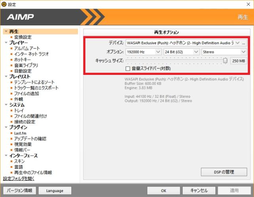The image size is (254, 197).
Task: Click the 適用 apply button
Action: pos(234,191)
